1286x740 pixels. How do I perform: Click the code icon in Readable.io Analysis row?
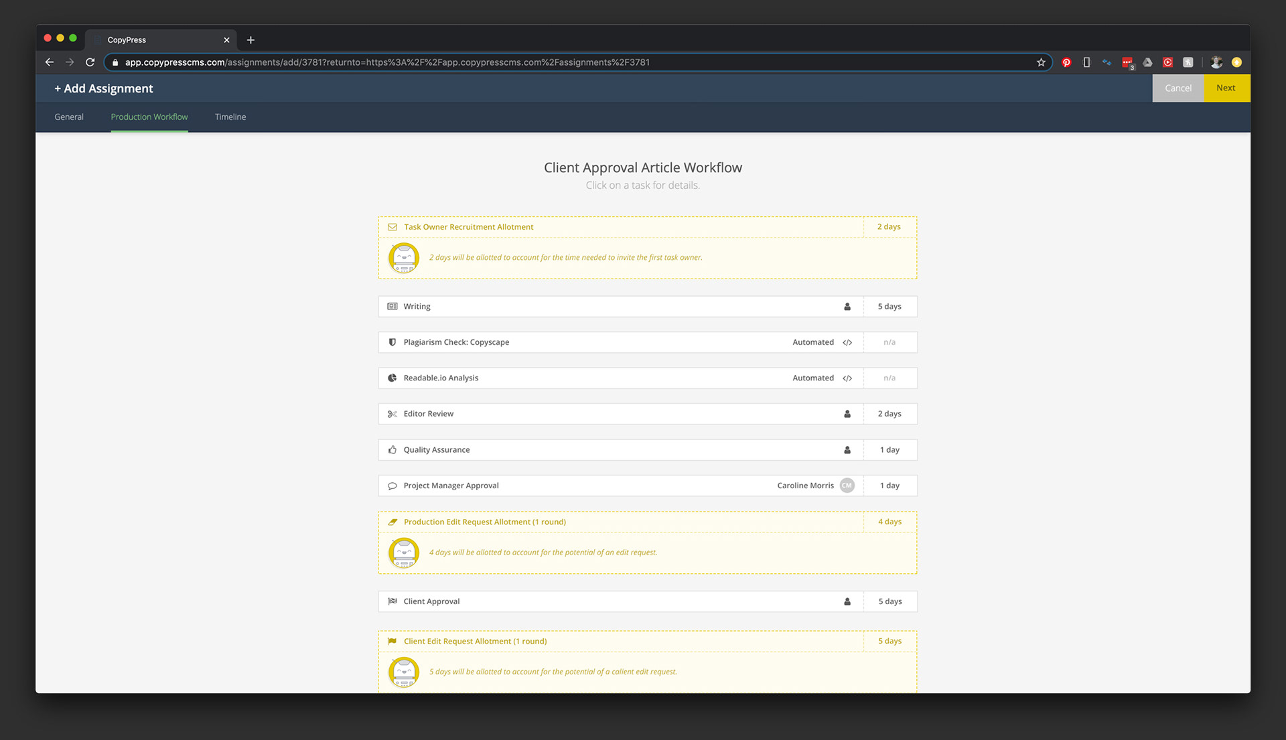[x=847, y=378]
